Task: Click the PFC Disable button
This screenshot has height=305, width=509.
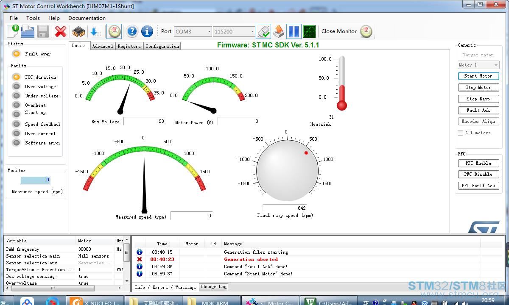Action: (478, 174)
